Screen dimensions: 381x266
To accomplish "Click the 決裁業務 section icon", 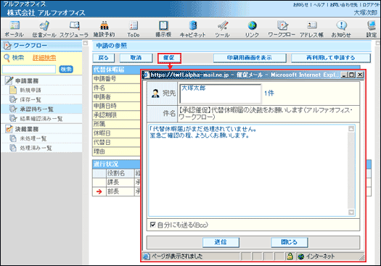I will 9,129.
